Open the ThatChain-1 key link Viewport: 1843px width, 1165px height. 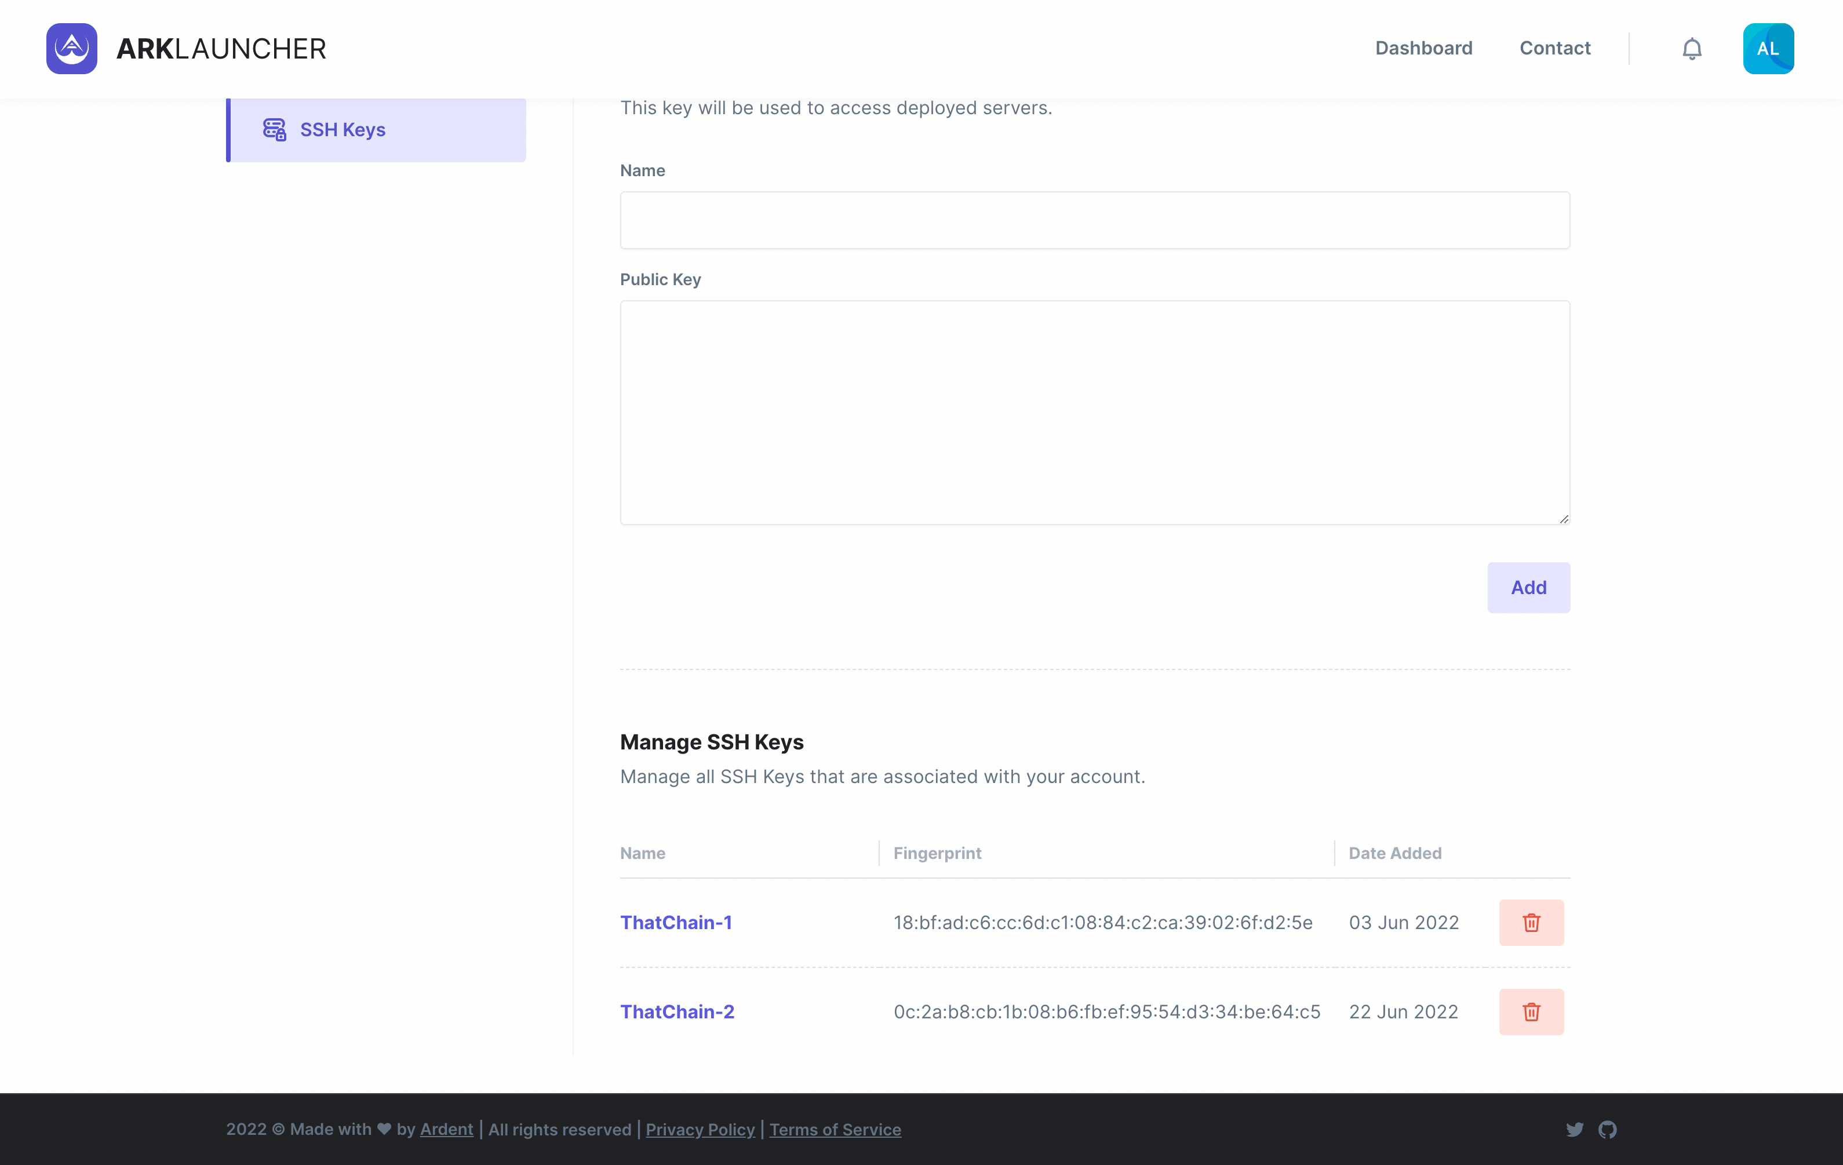pos(676,922)
